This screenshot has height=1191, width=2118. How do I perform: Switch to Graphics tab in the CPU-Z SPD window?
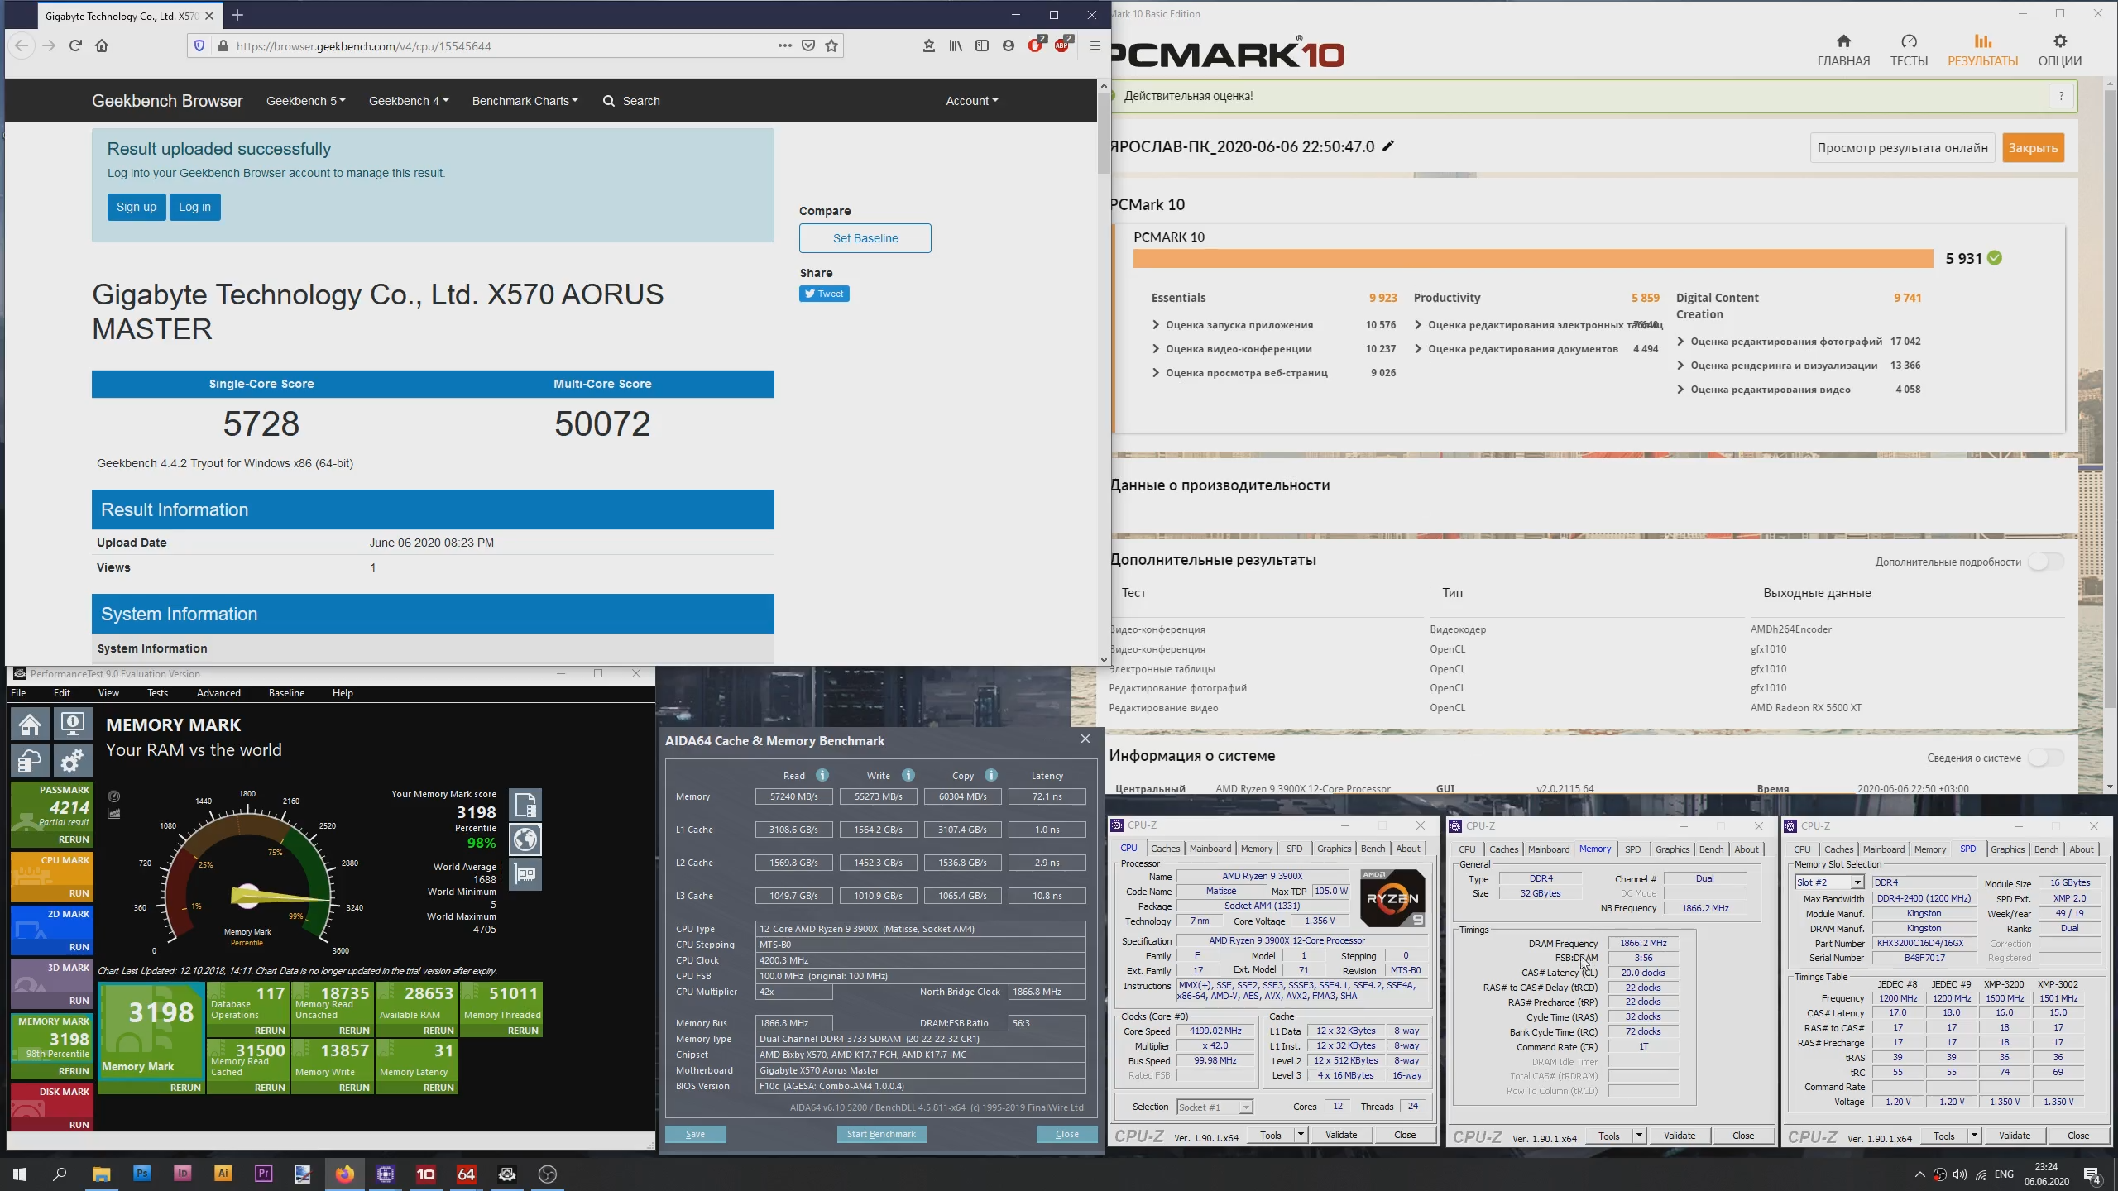(x=2007, y=849)
